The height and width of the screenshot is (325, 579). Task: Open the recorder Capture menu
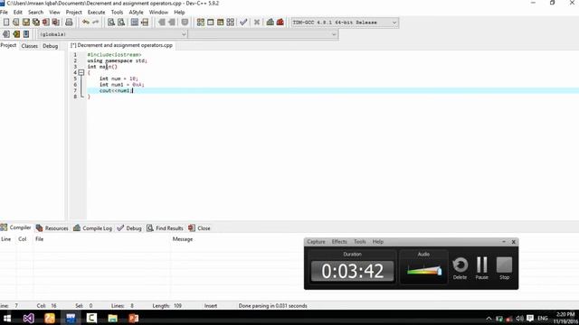click(316, 242)
